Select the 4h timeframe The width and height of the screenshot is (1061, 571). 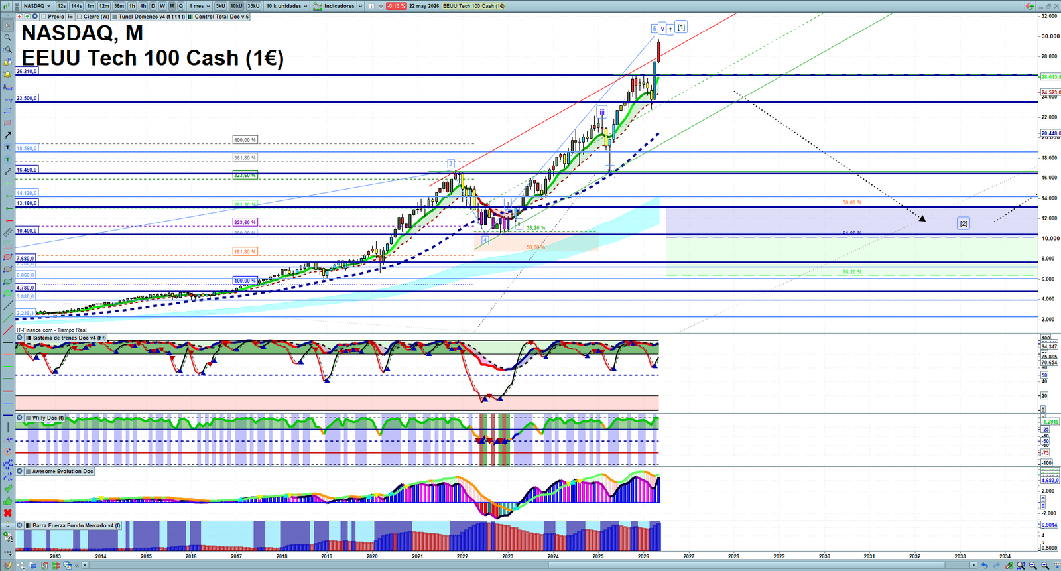coord(143,6)
